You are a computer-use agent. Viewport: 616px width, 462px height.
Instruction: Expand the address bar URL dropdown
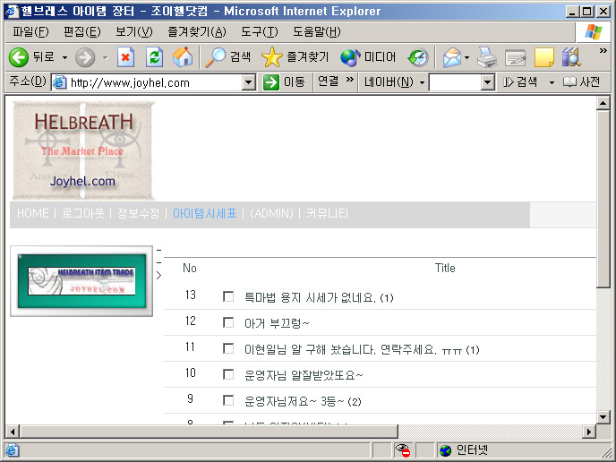click(x=249, y=82)
